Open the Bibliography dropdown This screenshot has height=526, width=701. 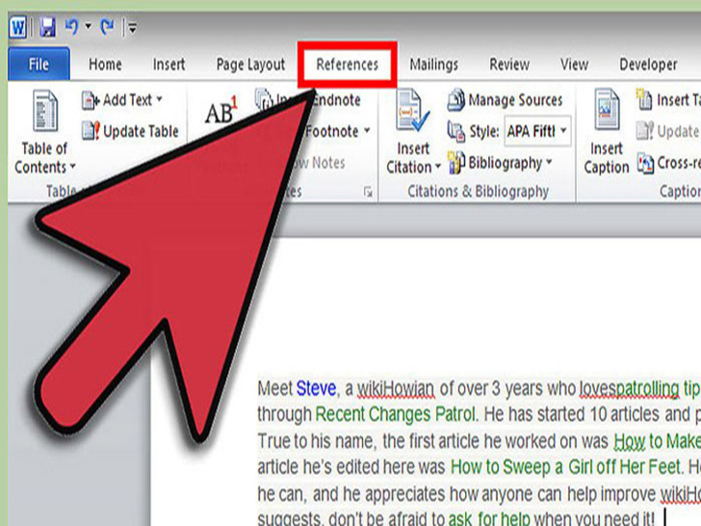500,163
